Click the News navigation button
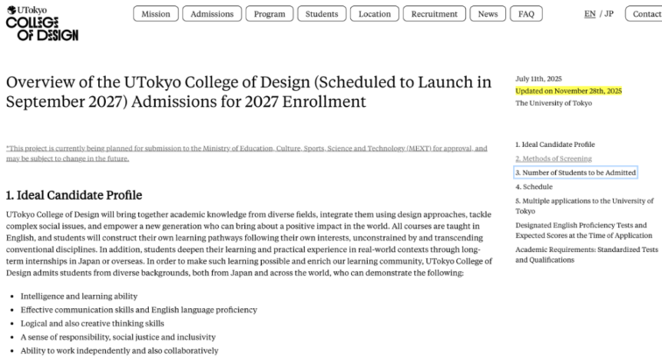Image resolution: width=662 pixels, height=358 pixels. coord(488,14)
